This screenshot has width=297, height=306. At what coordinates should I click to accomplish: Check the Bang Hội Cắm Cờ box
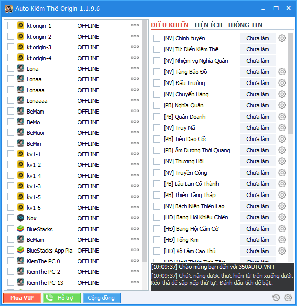(x=157, y=229)
